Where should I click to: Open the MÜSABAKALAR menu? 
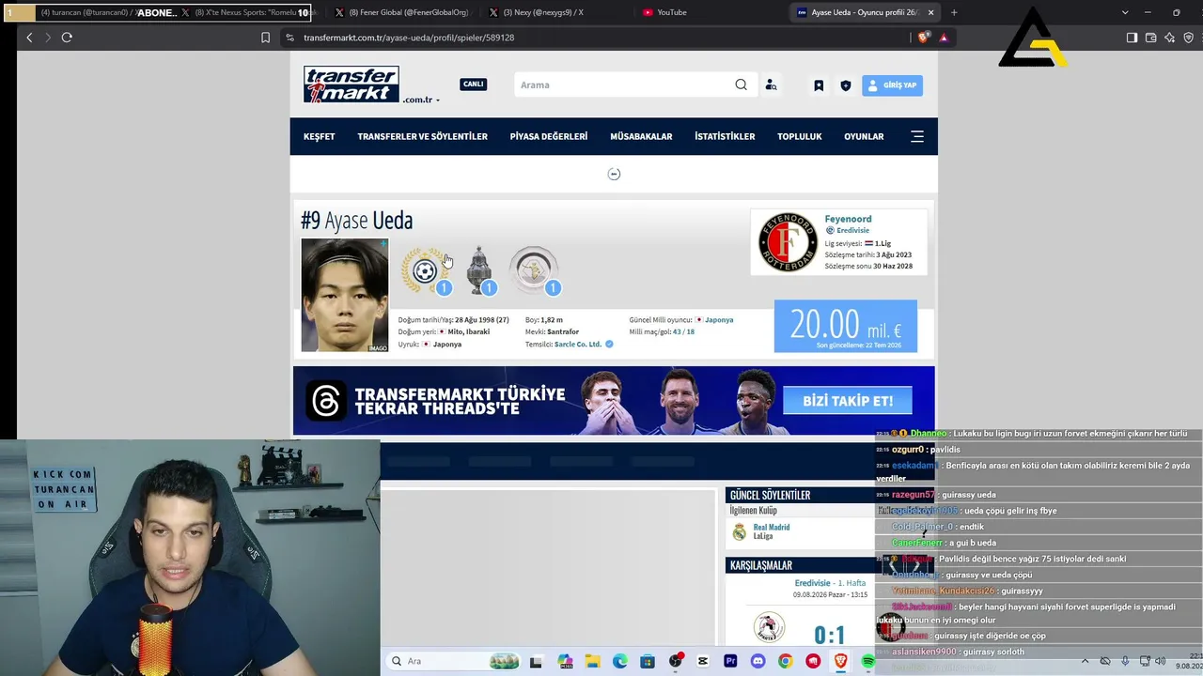641,136
